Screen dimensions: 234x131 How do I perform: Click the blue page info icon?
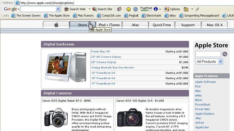click(x=156, y=9)
